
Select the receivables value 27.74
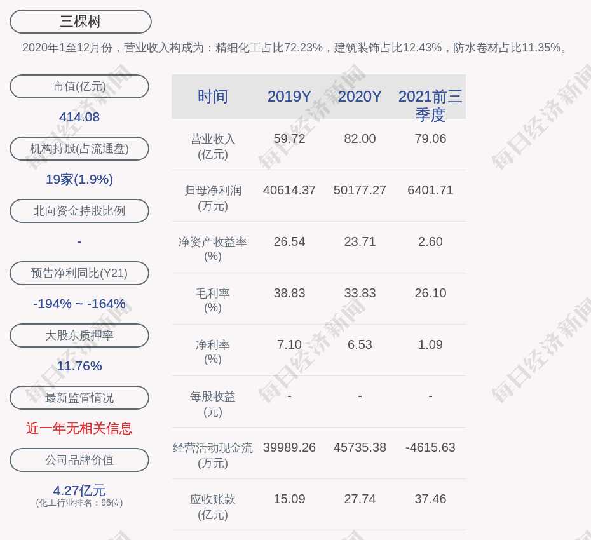tap(360, 499)
